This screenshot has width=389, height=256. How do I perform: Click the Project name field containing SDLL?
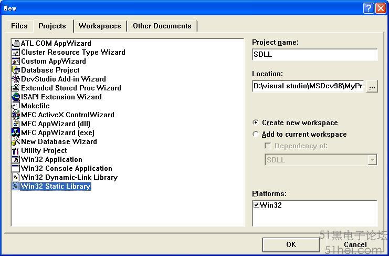(x=315, y=54)
